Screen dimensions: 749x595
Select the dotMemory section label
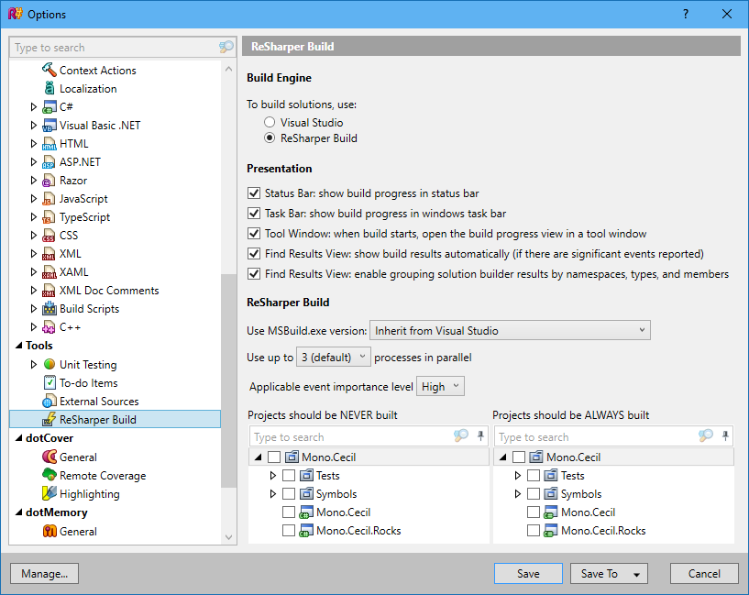tap(56, 512)
